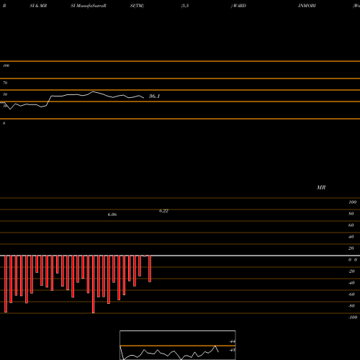
Task: Click the 70 label on RSI axis
Action: 5,83
